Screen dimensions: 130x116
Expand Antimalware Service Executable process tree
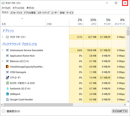[3, 50]
